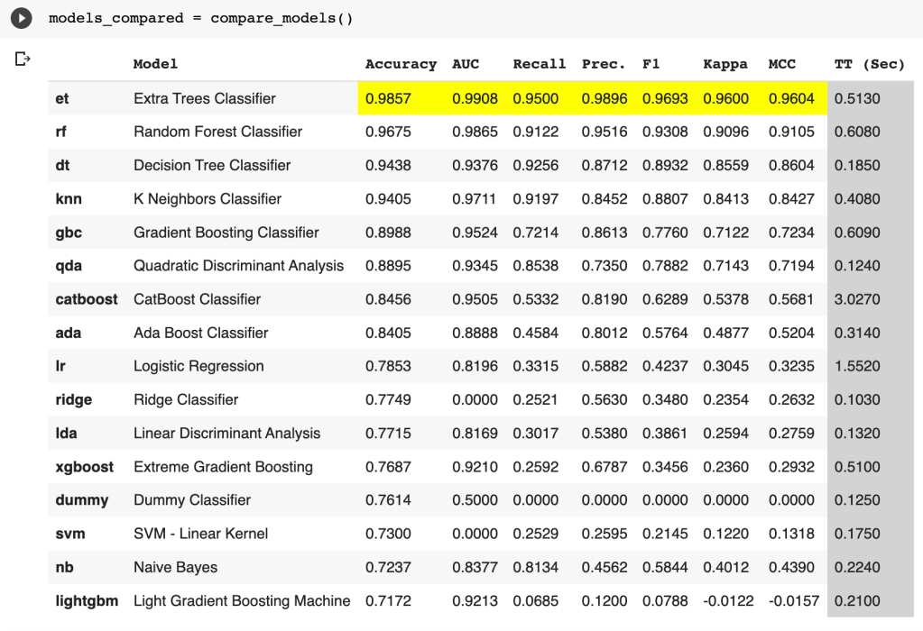Select the lightgbm row index label
The height and width of the screenshot is (631, 923).
[87, 600]
